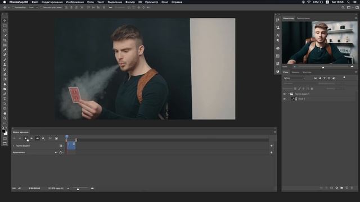Click the timeline zoom out mountain icon
The image size is (360, 202).
pos(68,189)
